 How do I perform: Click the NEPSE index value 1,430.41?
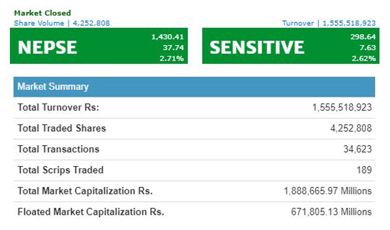[x=167, y=37]
